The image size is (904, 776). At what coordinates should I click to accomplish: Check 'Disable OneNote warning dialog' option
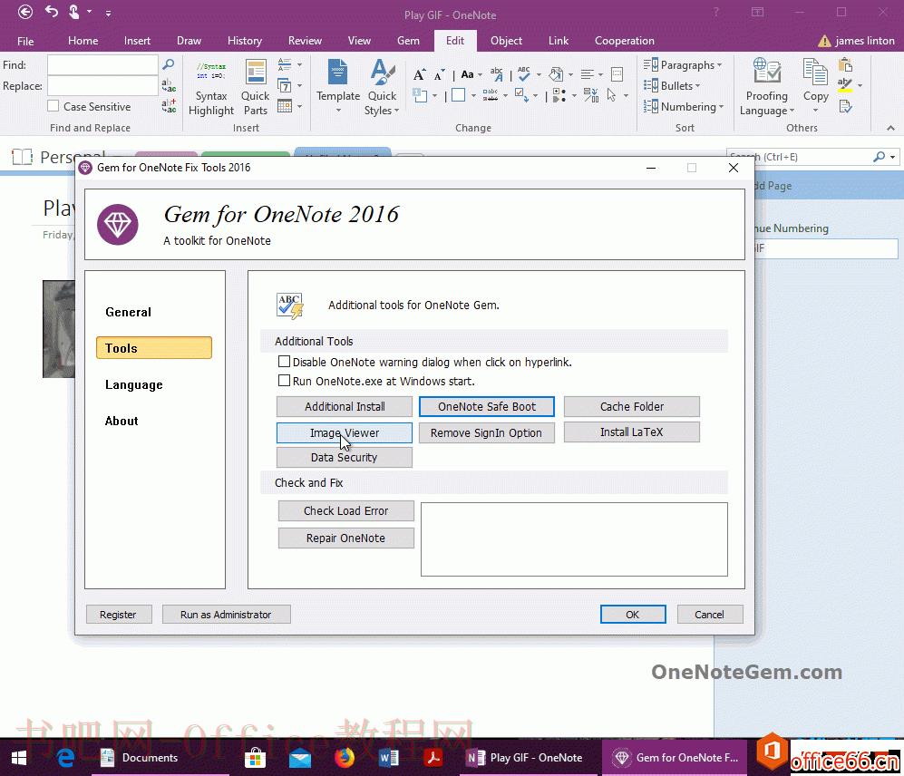(284, 362)
